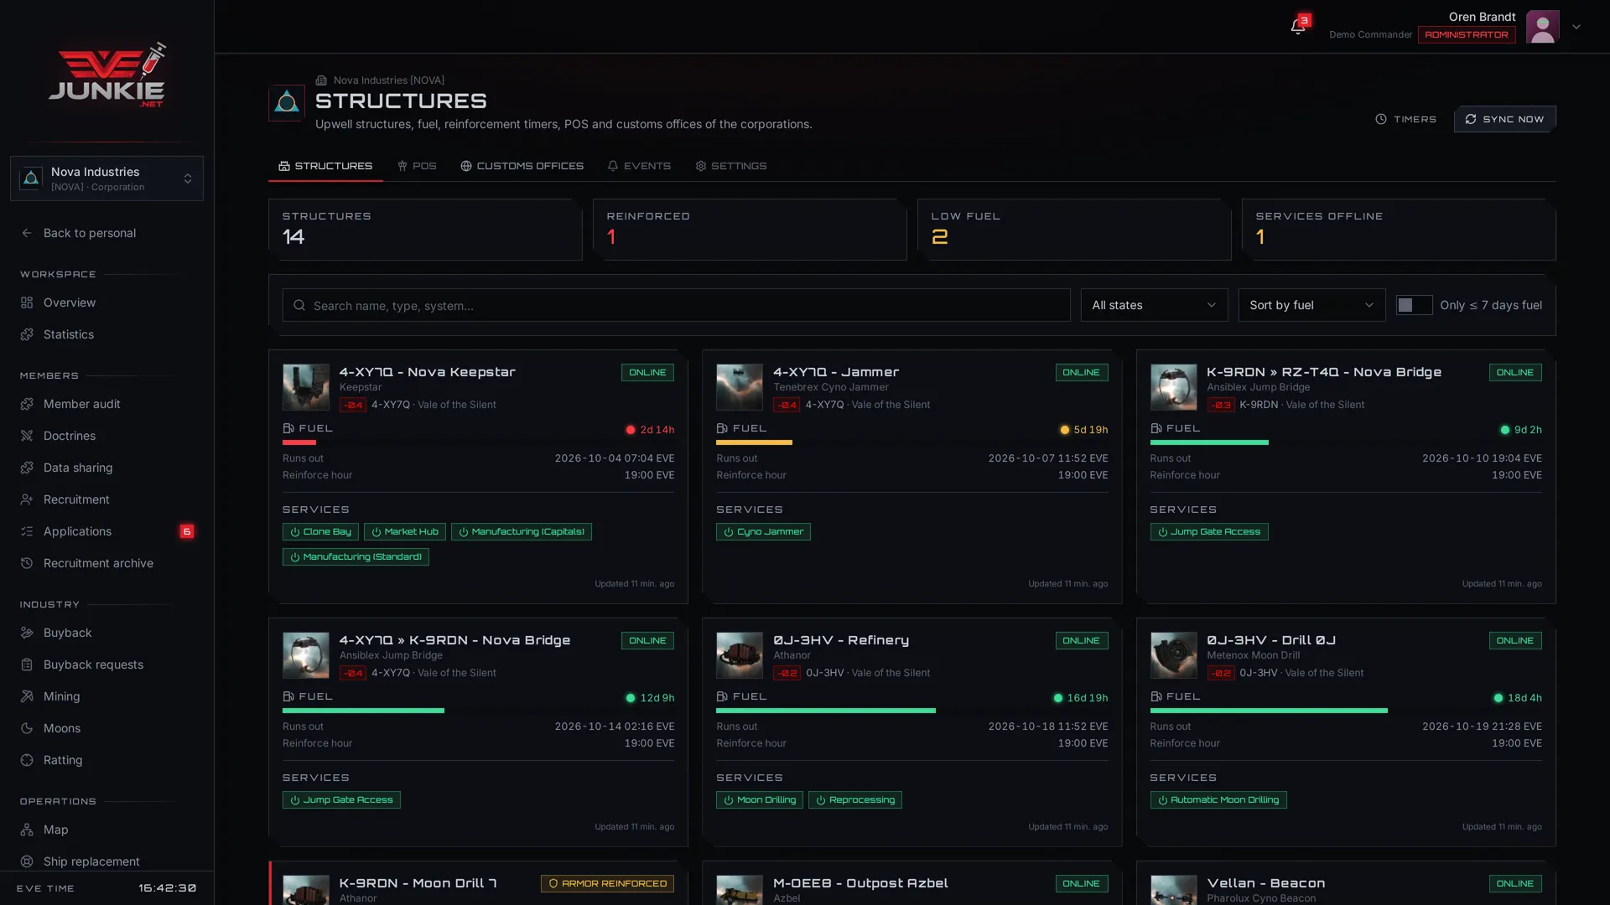Click the Doctrines sidebar icon
The width and height of the screenshot is (1610, 905).
pos(27,436)
